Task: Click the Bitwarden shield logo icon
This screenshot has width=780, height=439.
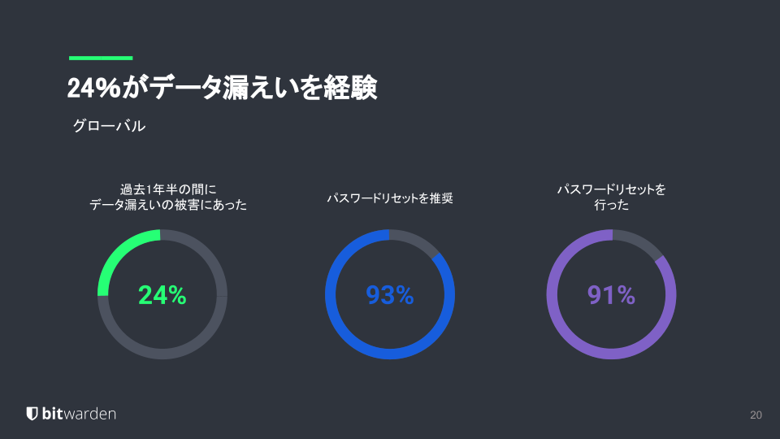Action: tap(32, 414)
